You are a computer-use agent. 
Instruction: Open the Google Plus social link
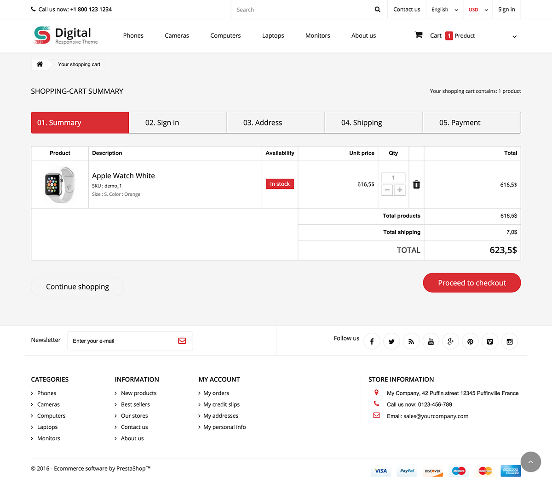[x=450, y=341]
